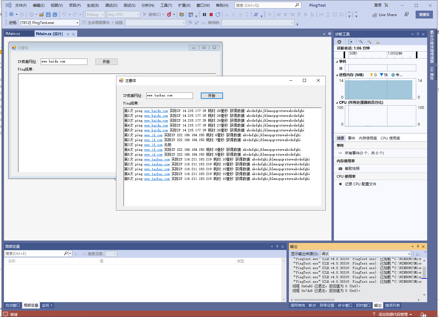Click 登录 sign-in link
The height and width of the screenshot is (317, 439).
pos(378,5)
